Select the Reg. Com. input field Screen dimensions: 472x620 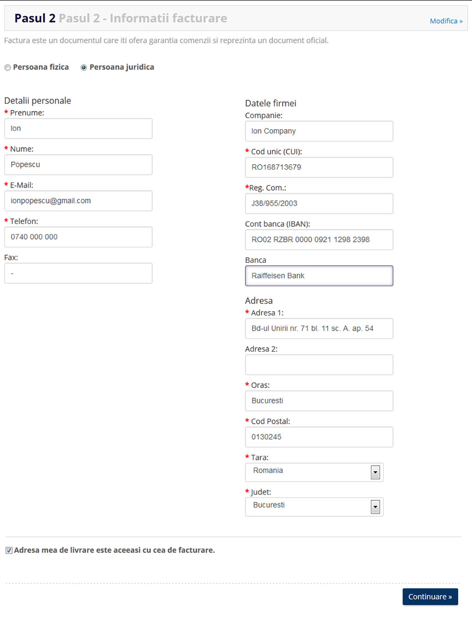319,203
